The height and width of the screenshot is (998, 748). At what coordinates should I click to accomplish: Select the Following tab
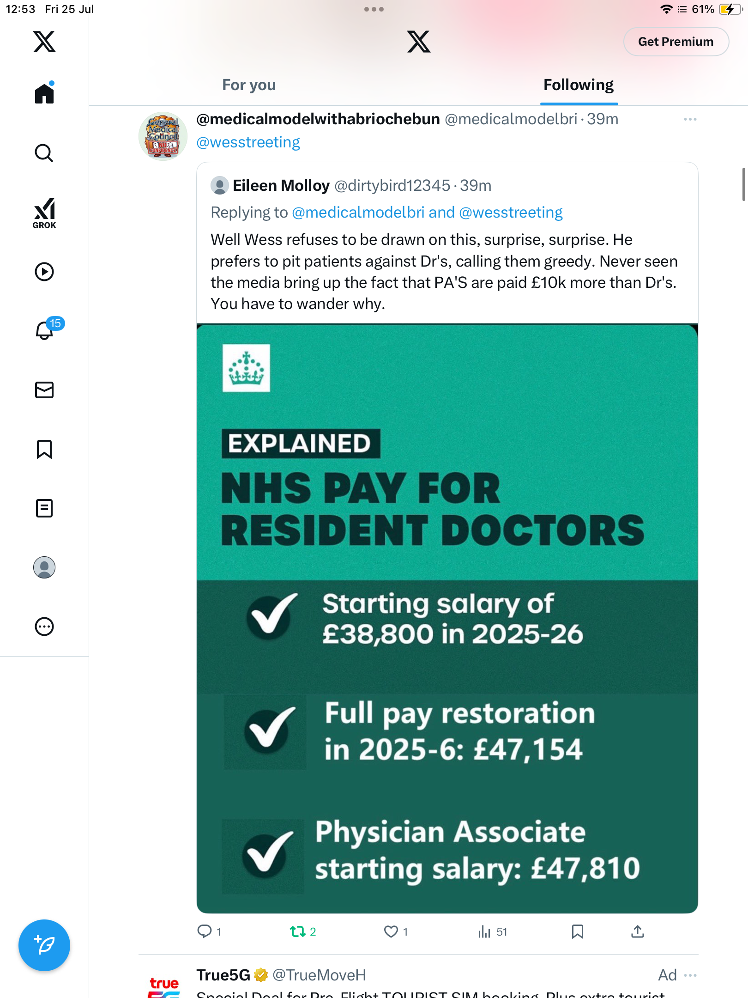coord(579,85)
